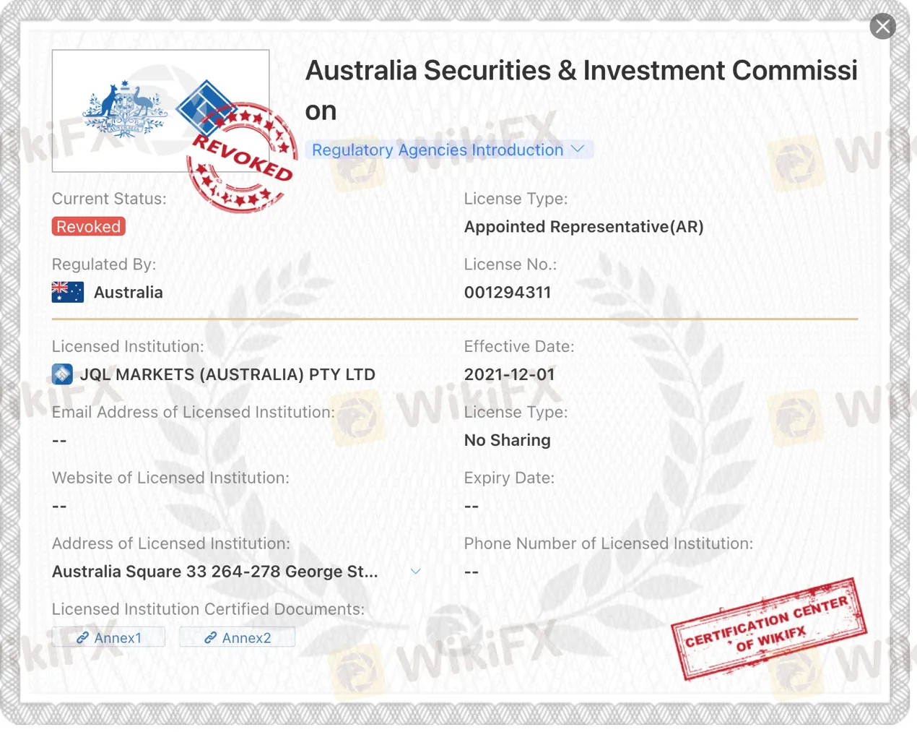917x732 pixels.
Task: Click the Australia Securities & Investment Commission title
Action: (581, 72)
